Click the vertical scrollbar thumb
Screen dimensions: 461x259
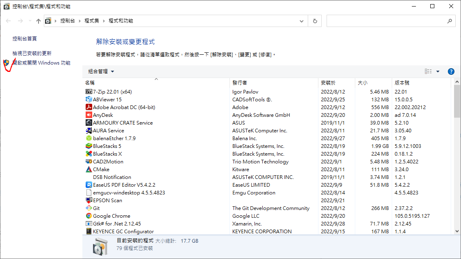[x=457, y=101]
